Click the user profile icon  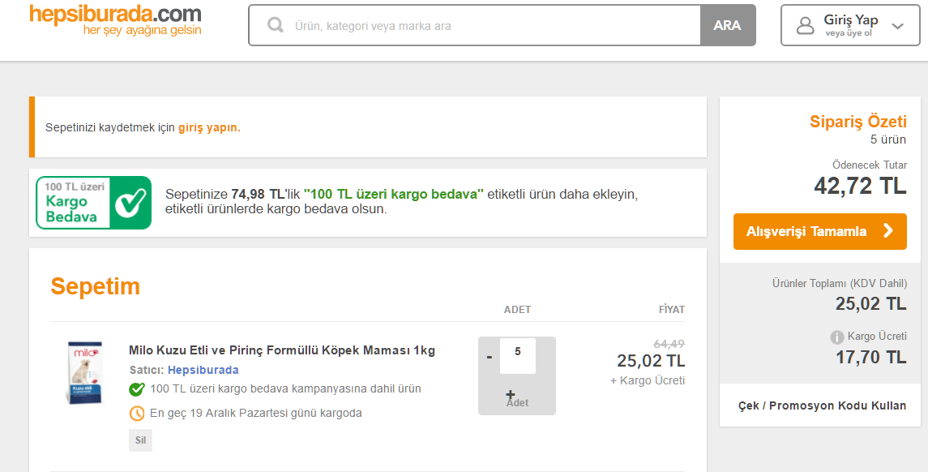tap(806, 25)
